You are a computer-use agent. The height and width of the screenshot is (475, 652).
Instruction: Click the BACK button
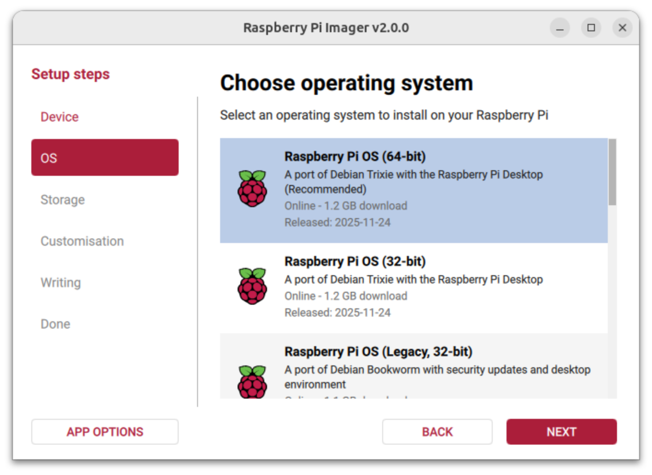(437, 432)
